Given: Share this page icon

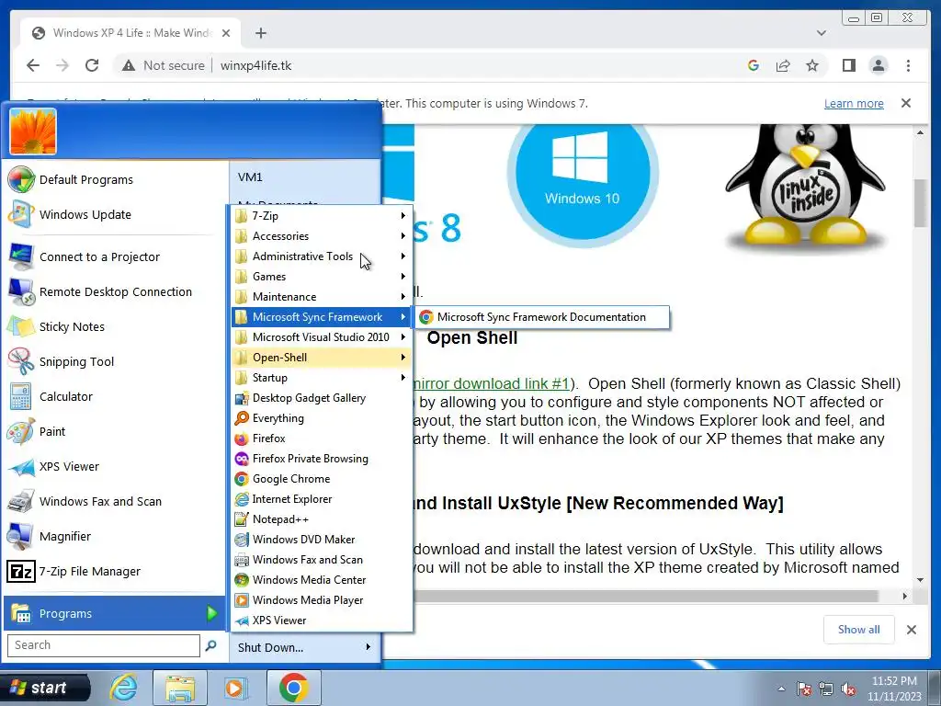Looking at the screenshot, I should (783, 65).
